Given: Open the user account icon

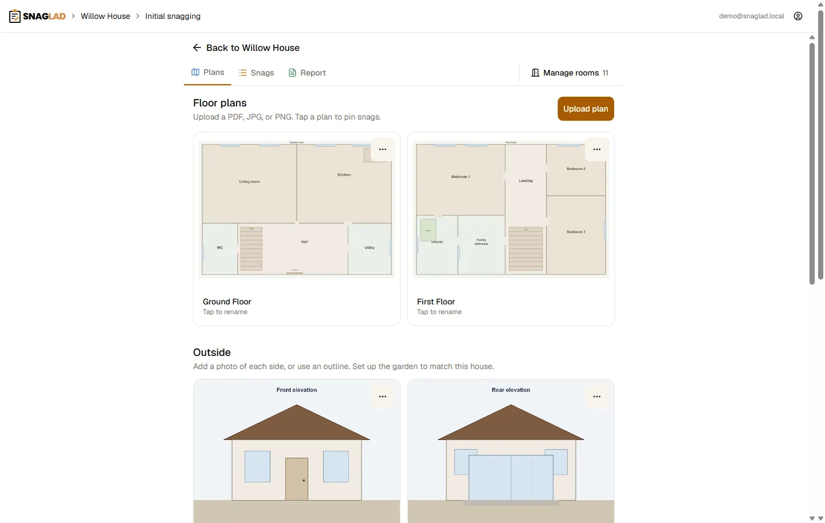Looking at the screenshot, I should point(798,16).
